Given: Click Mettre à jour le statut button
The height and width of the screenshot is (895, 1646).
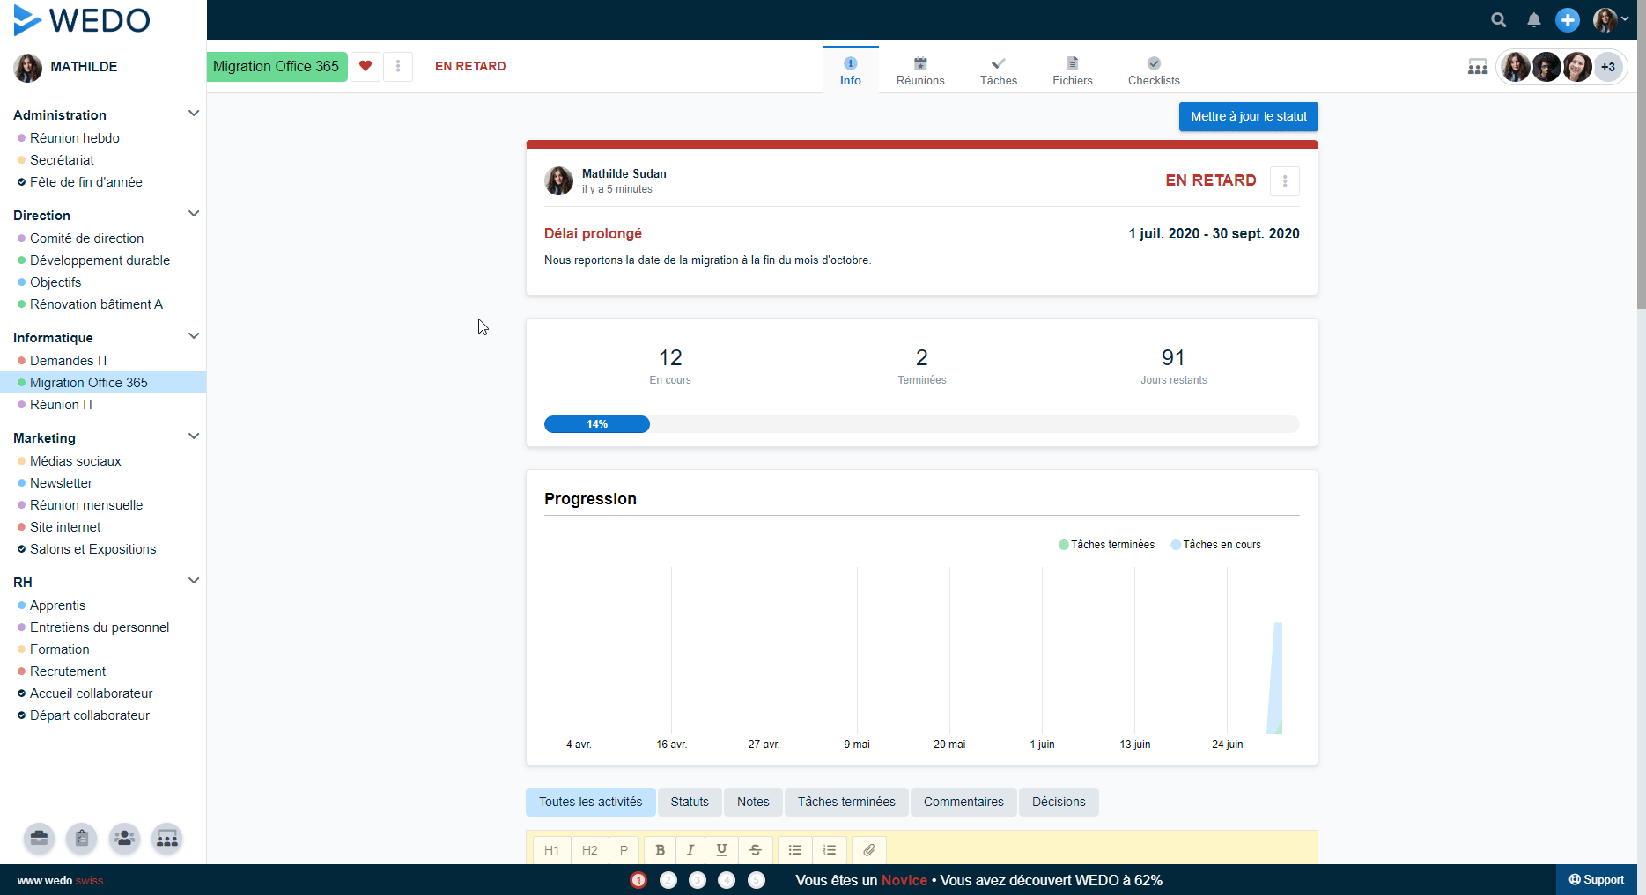Looking at the screenshot, I should pyautogui.click(x=1248, y=116).
